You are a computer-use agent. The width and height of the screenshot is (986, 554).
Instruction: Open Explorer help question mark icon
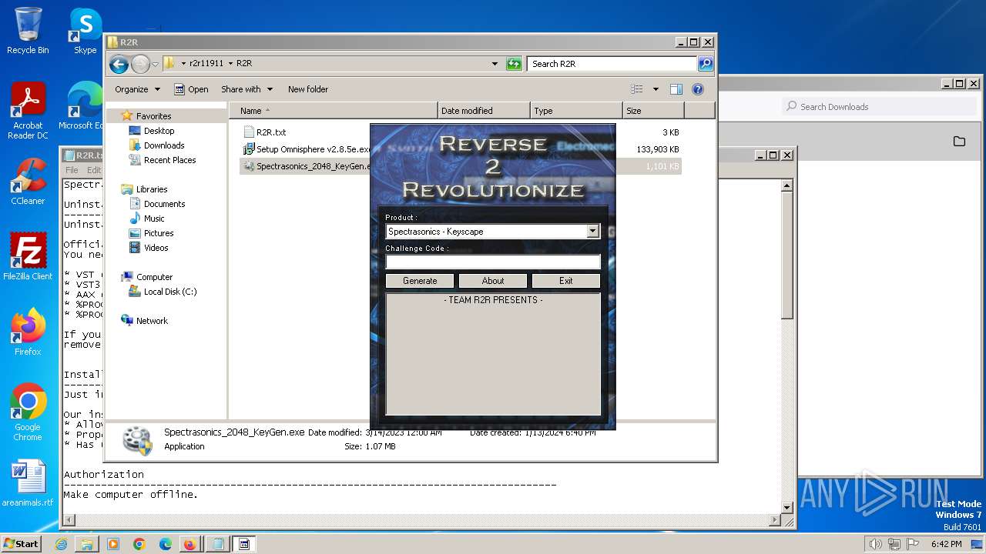click(x=698, y=89)
